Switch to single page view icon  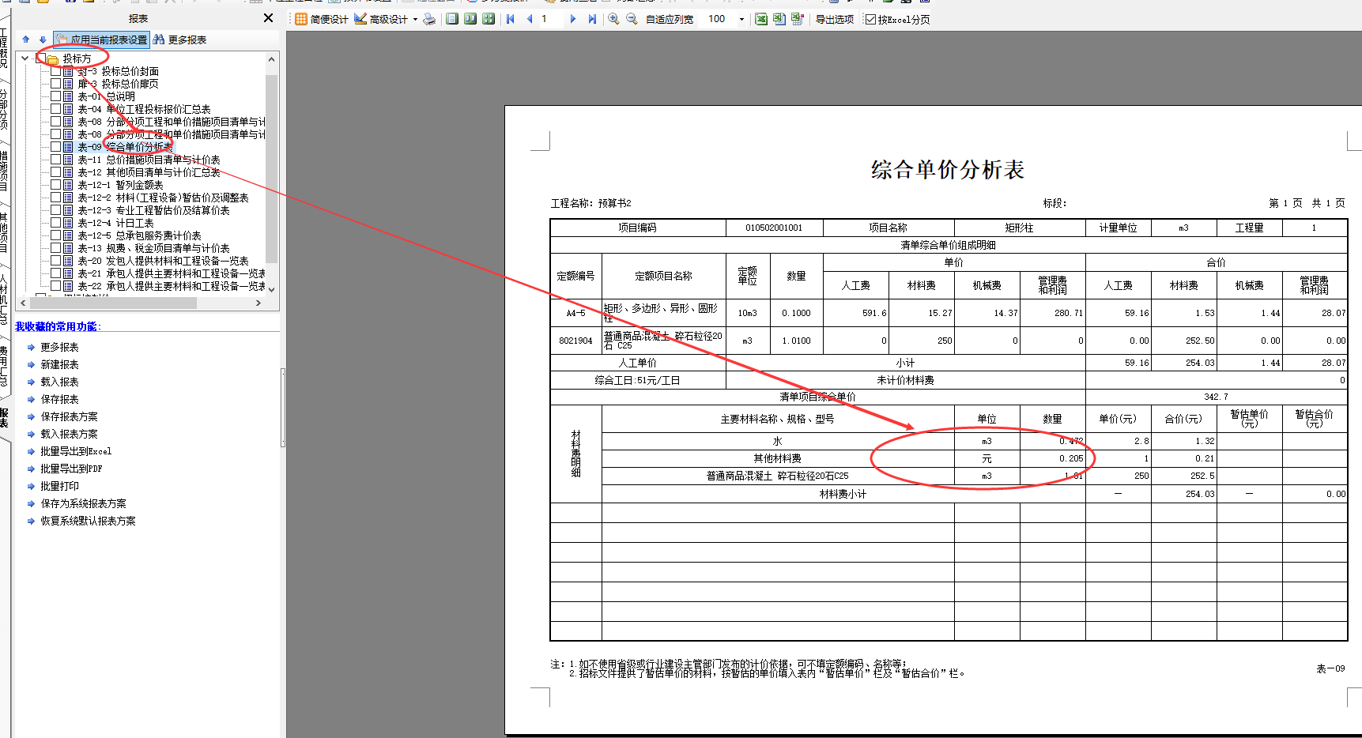[x=452, y=19]
